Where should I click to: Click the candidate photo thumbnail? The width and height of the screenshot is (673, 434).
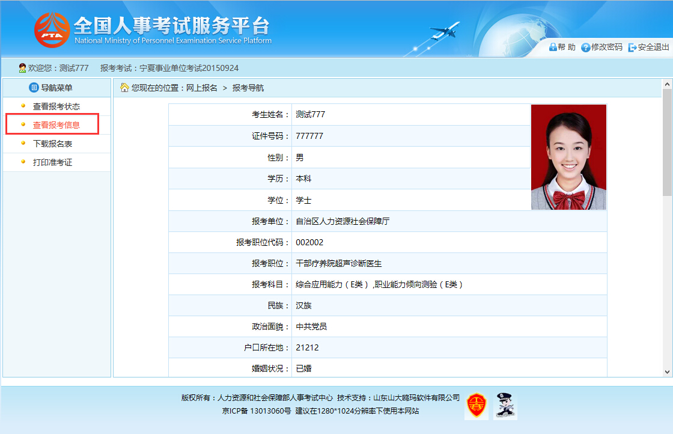(568, 157)
